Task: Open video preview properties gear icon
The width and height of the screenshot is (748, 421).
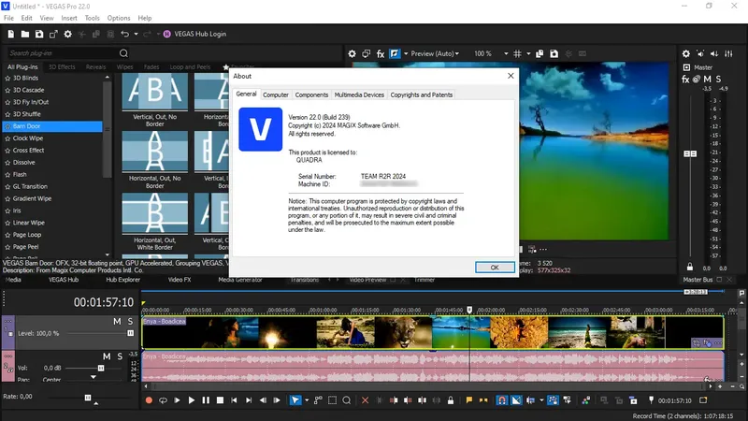Action: pyautogui.click(x=352, y=53)
